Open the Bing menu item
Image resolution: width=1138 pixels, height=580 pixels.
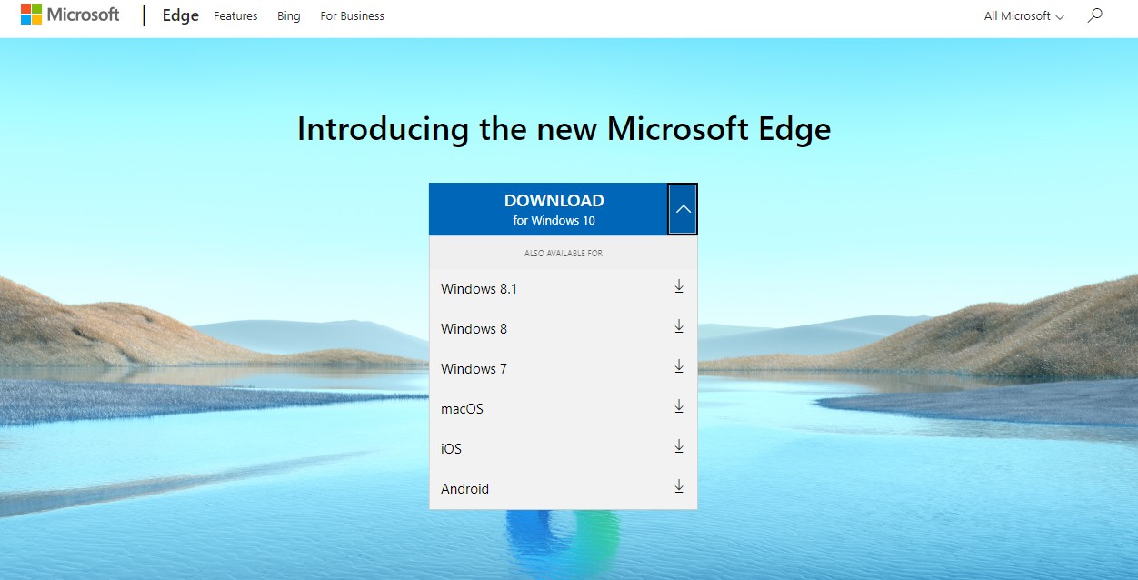(289, 15)
